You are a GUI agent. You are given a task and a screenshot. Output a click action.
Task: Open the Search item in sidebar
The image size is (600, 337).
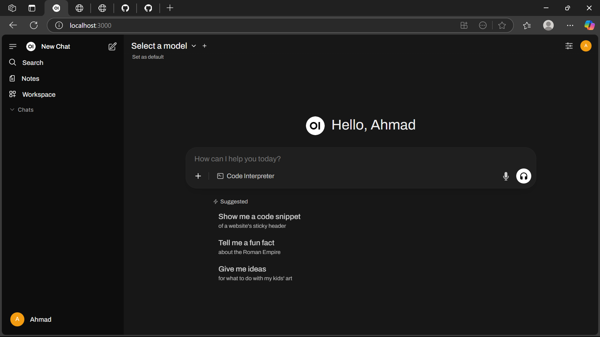pos(32,63)
